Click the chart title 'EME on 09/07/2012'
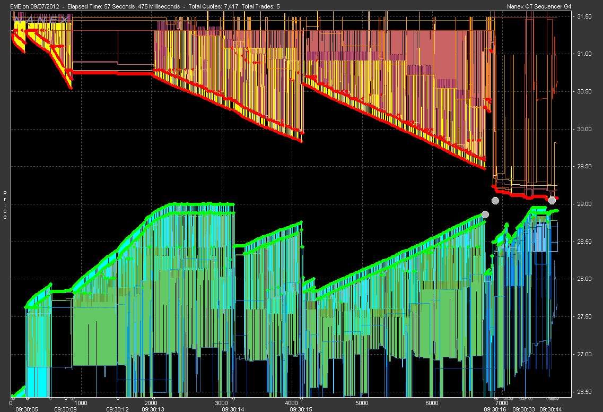This screenshot has height=412, width=603. point(34,6)
